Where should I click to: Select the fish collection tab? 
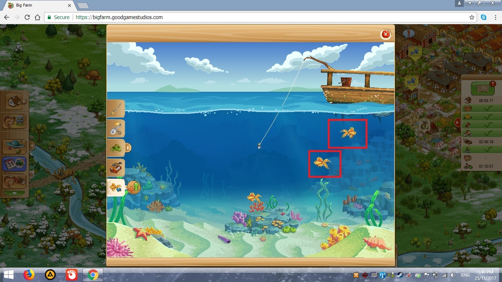pos(116,188)
